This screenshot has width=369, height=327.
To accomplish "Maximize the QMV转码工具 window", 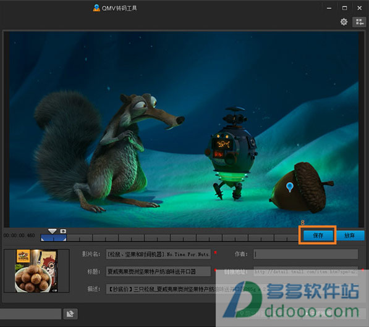I will (x=344, y=8).
